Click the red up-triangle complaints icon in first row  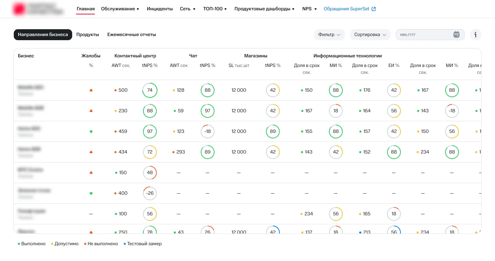pyautogui.click(x=91, y=90)
